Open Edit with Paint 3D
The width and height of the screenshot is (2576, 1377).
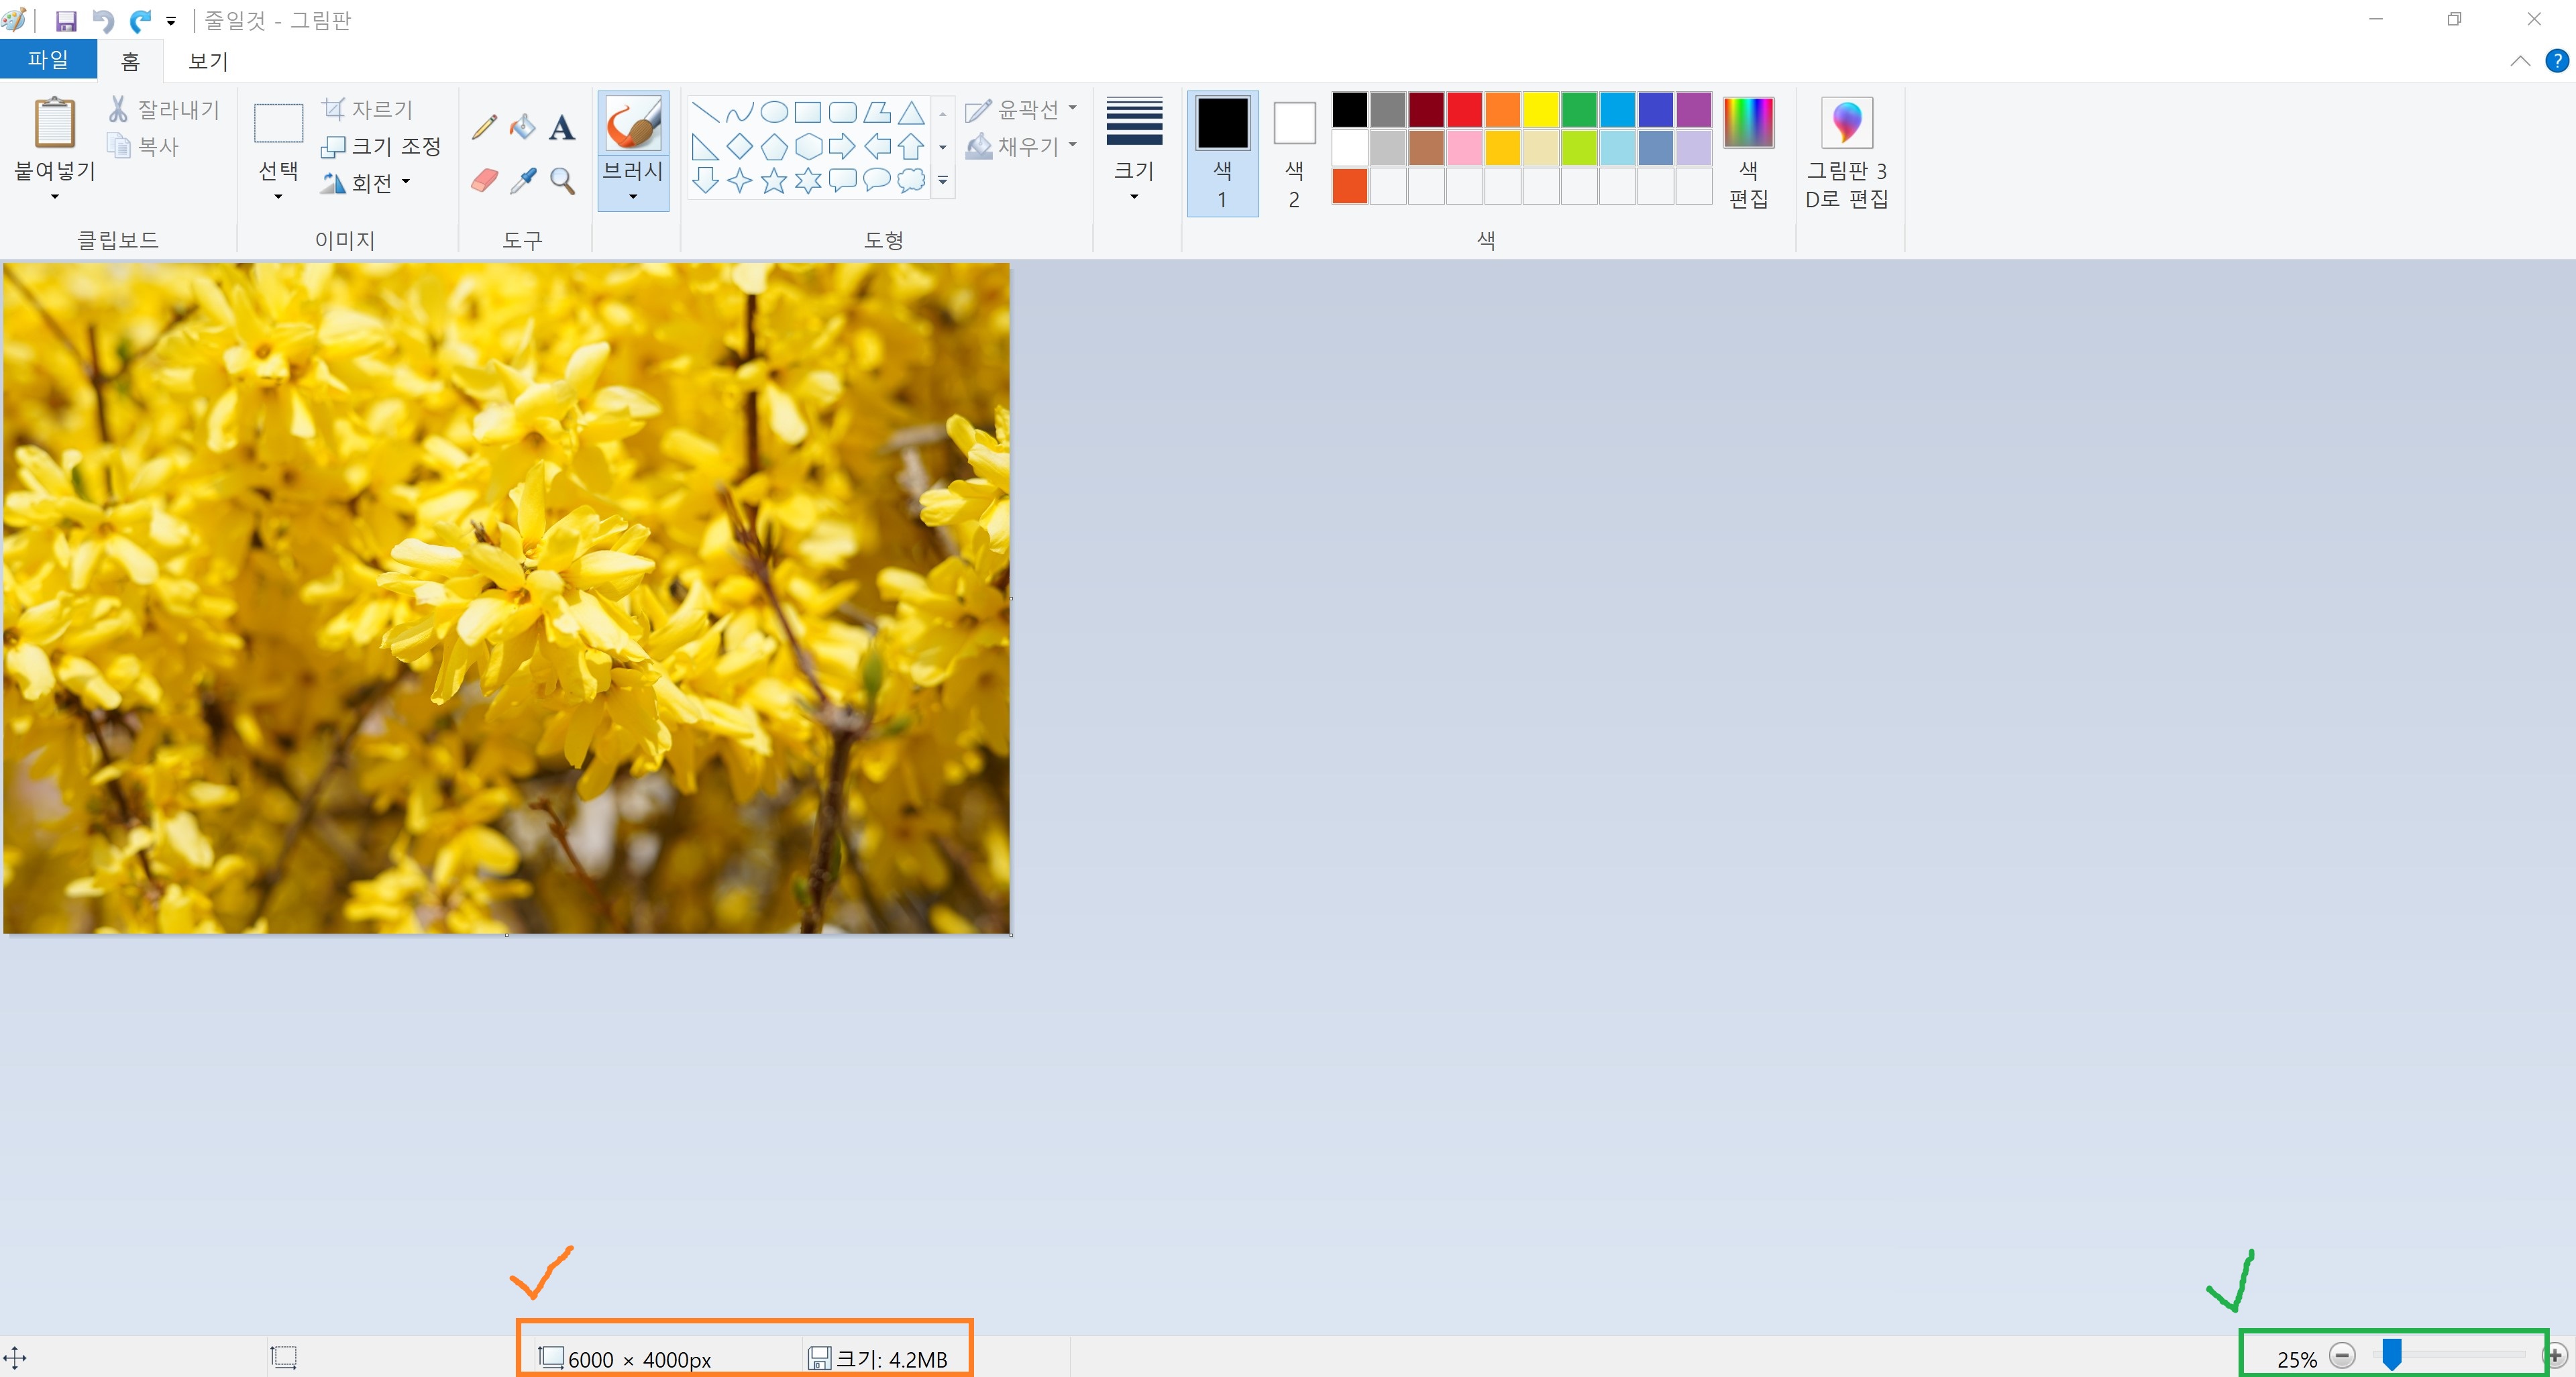coord(1846,153)
